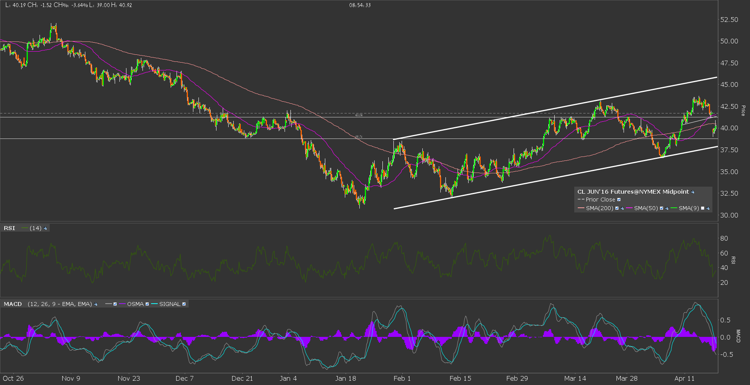Screen dimensions: 750x385
Task: Open SMA(50) settings wrench icon
Action: pos(667,209)
